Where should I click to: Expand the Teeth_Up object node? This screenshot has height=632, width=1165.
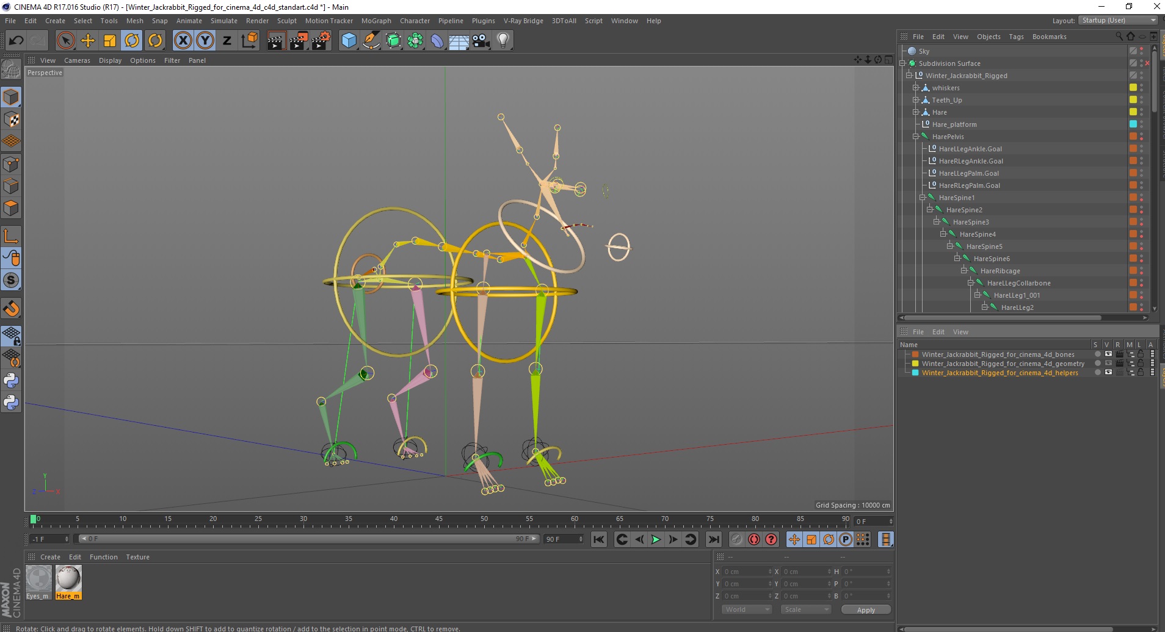coord(915,100)
